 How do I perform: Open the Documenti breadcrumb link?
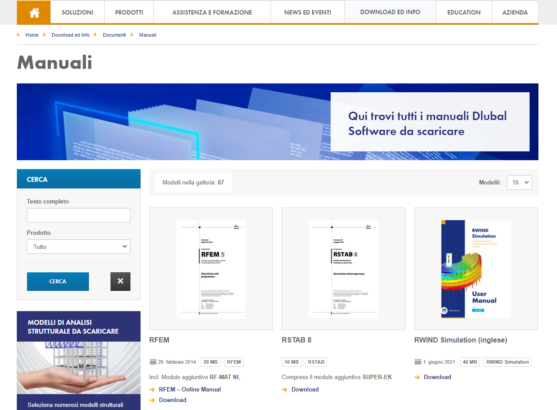point(114,34)
